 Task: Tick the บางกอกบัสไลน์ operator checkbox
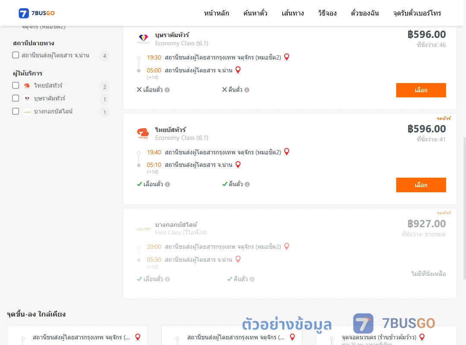pyautogui.click(x=16, y=111)
